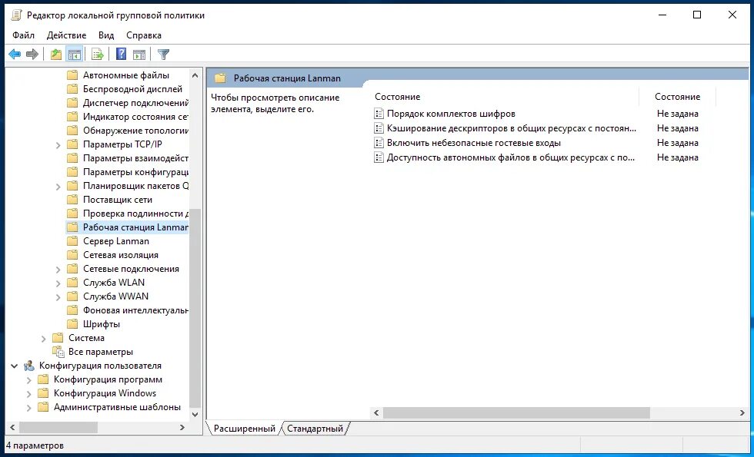Click the Show action pane icon
Image resolution: width=754 pixels, height=457 pixels.
(x=139, y=54)
